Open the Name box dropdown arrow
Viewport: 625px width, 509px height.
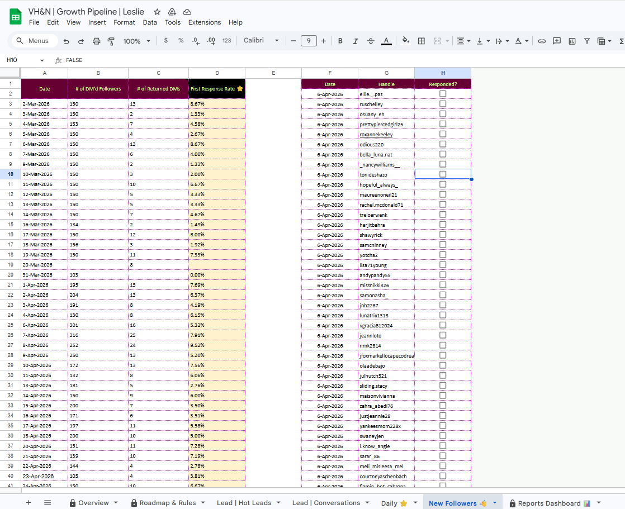click(x=42, y=60)
